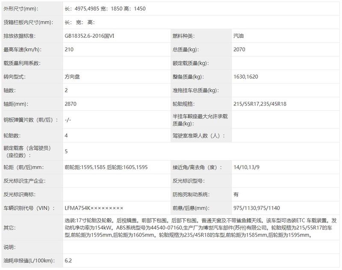Click the 轮距（前/后）mm label
Image resolution: width=342 pixels, height=270 pixels.
pyautogui.click(x=24, y=167)
